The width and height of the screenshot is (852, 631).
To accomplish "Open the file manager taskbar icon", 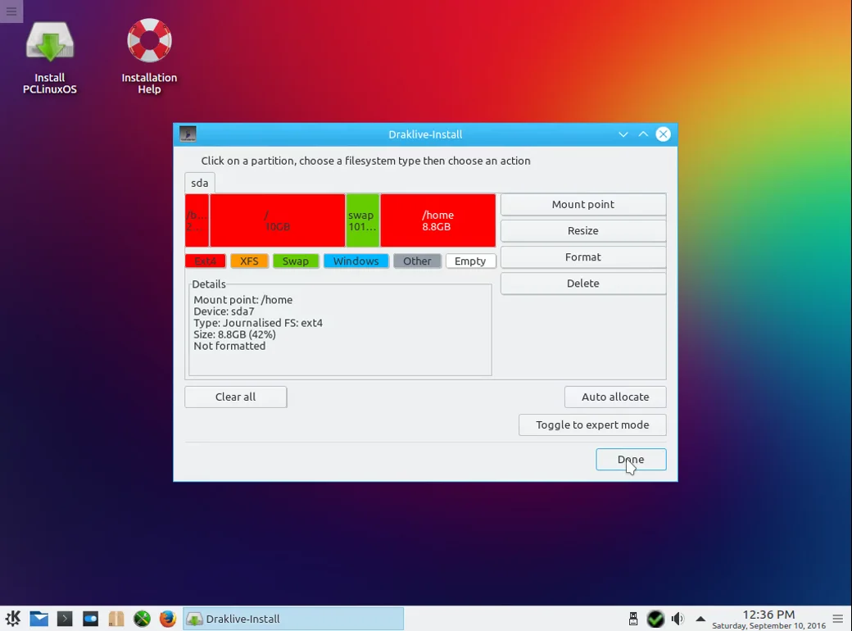I will [116, 619].
